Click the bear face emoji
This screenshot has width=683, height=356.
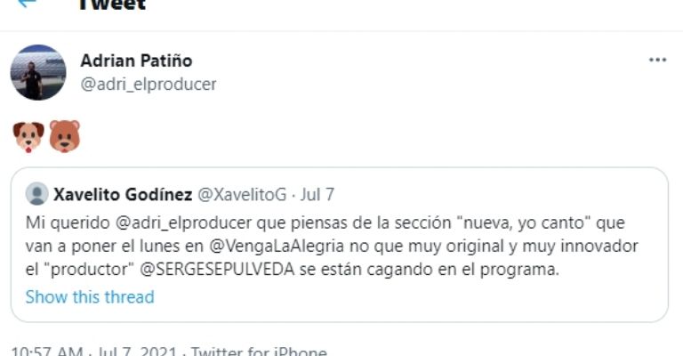pos(64,137)
